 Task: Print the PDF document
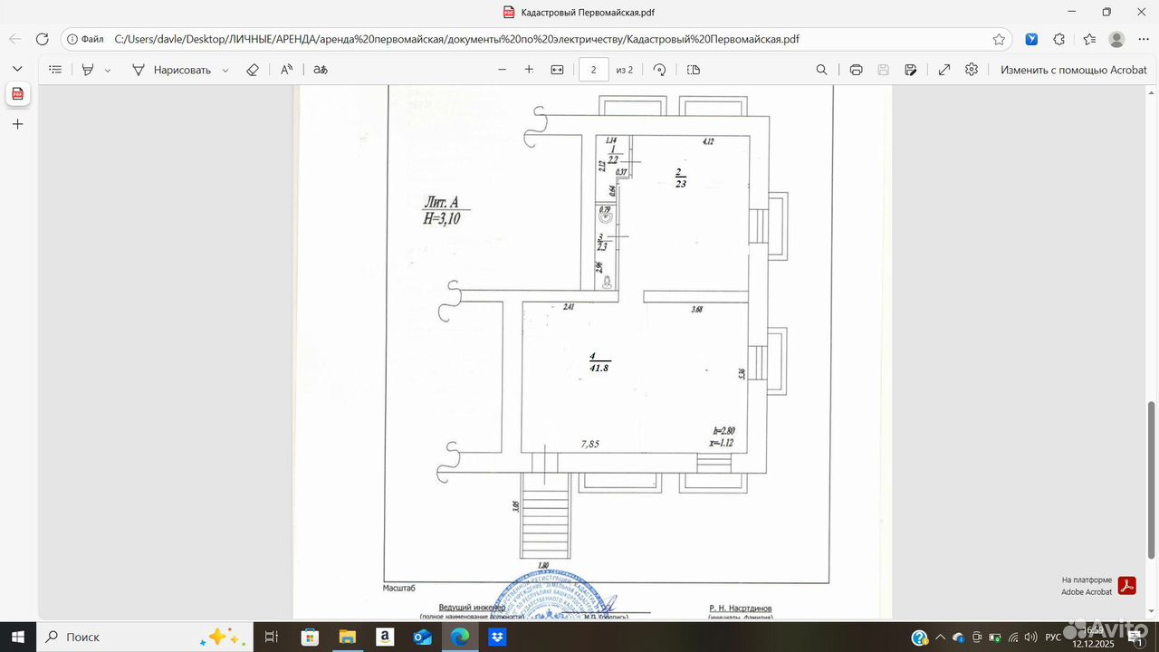coord(856,70)
